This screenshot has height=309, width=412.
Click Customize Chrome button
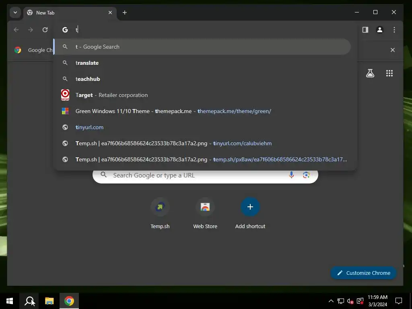click(x=363, y=273)
